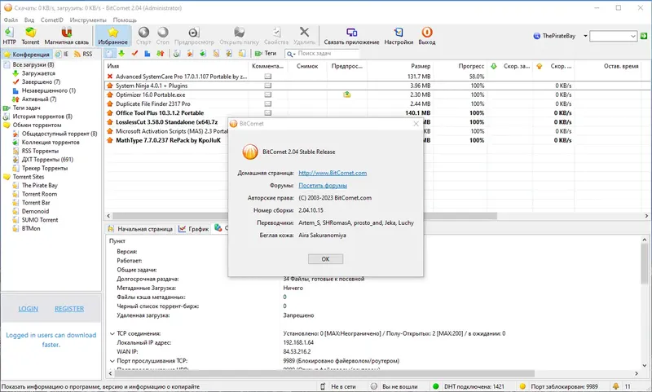Image resolution: width=652 pixels, height=392 pixels.
Task: Open Свойства from the toolbar
Action: tap(276, 36)
